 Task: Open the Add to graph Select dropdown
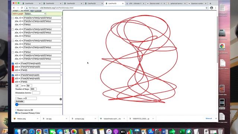[x=35, y=14]
